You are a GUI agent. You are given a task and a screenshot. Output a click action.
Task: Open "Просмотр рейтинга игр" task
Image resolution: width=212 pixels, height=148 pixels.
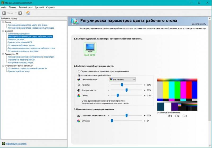click(x=19, y=71)
